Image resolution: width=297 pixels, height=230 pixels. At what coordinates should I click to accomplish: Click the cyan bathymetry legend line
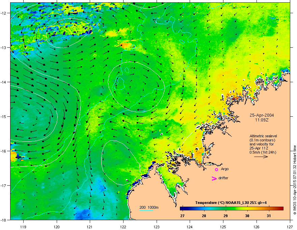pyautogui.click(x=146, y=210)
